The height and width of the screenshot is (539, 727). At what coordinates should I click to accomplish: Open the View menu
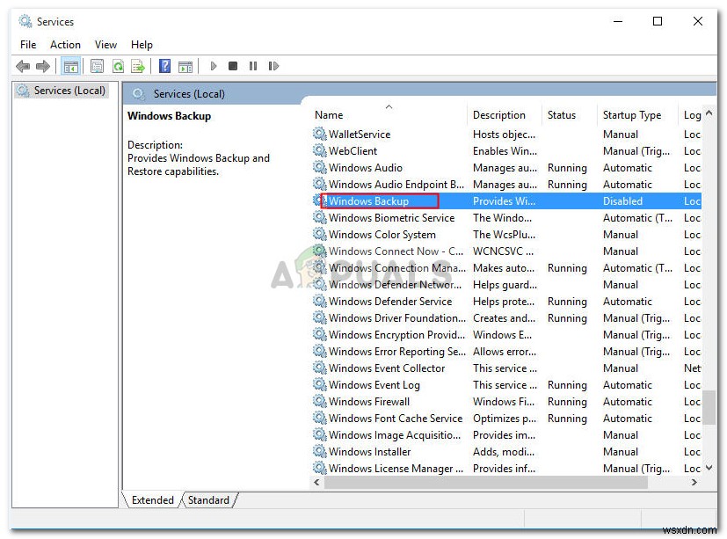pos(105,45)
